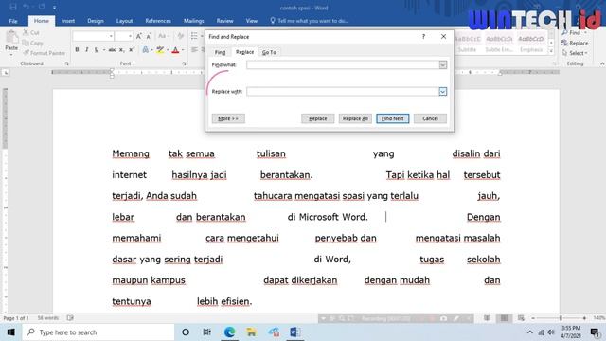606x341 pixels.
Task: Expand the Replace with history dropdown
Action: coord(443,92)
